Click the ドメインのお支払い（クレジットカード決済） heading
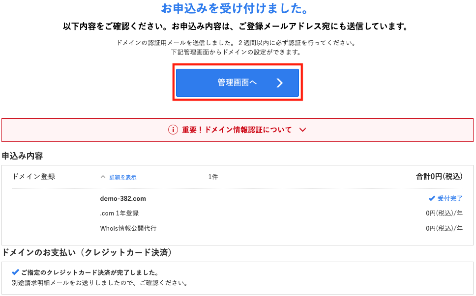 87,252
